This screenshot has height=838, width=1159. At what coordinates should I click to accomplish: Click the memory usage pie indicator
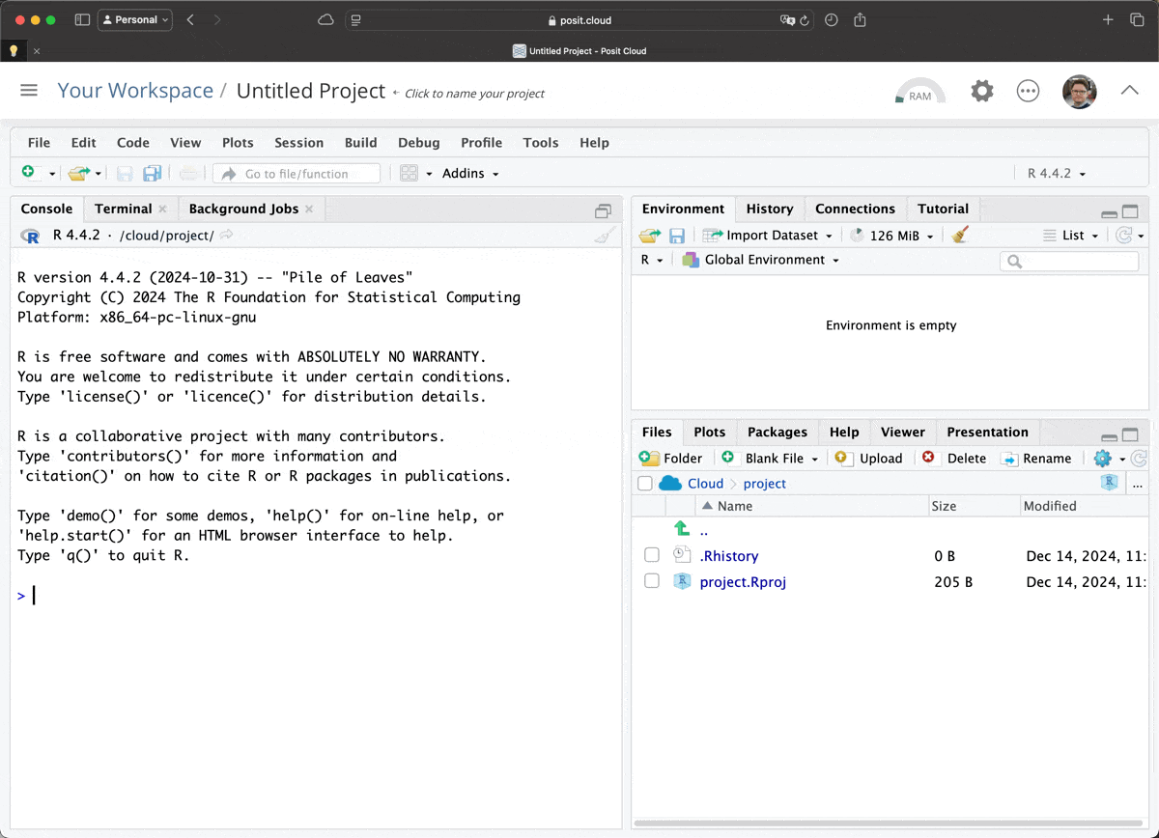[857, 236]
